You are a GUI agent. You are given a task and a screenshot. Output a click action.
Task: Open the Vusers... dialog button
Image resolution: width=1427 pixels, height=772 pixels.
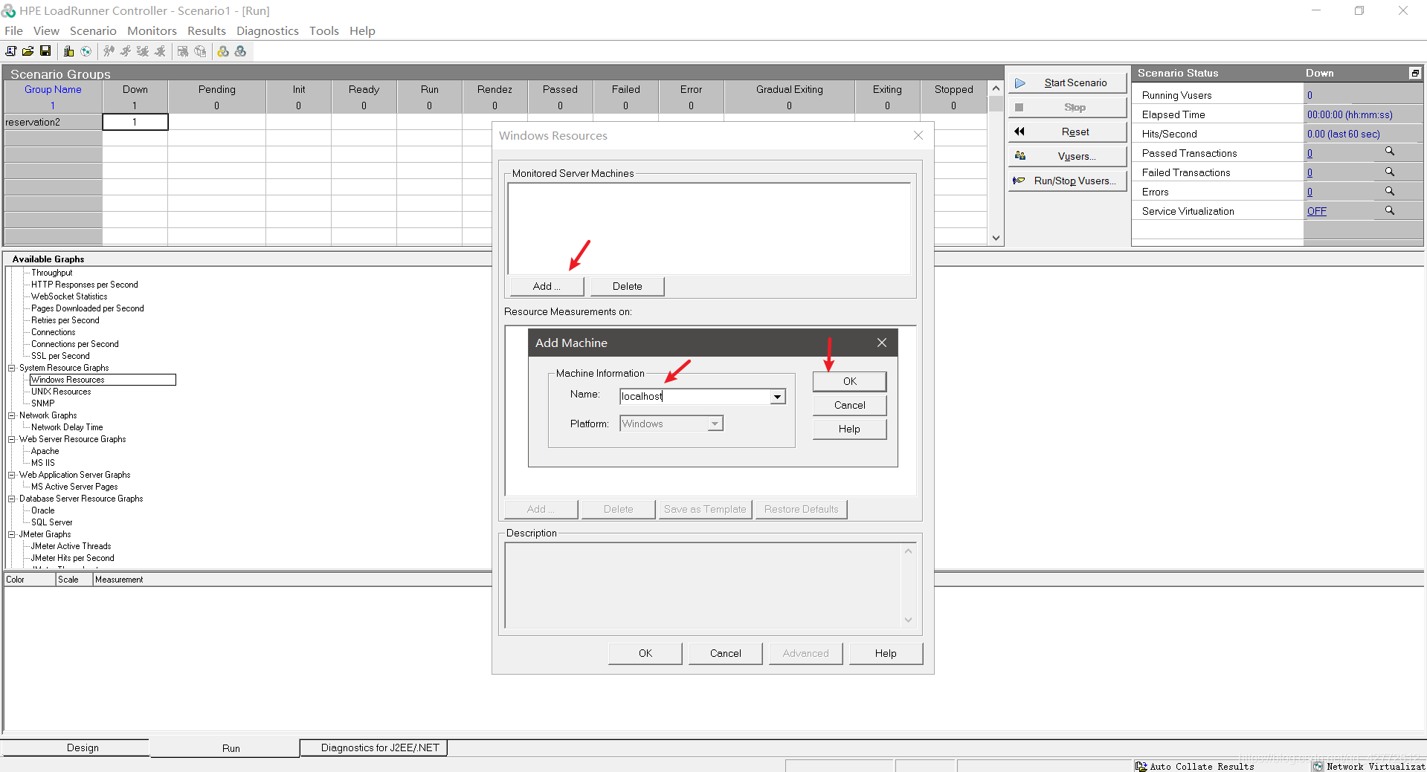[1068, 156]
